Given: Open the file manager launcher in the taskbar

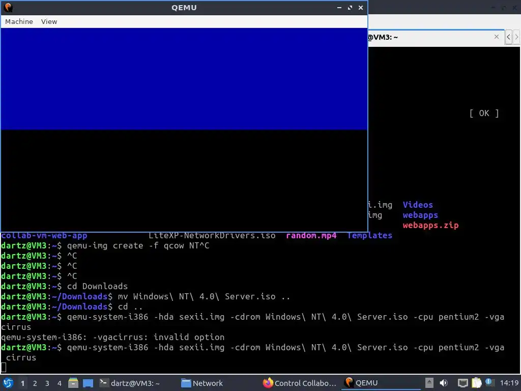Looking at the screenshot, I should (73, 383).
